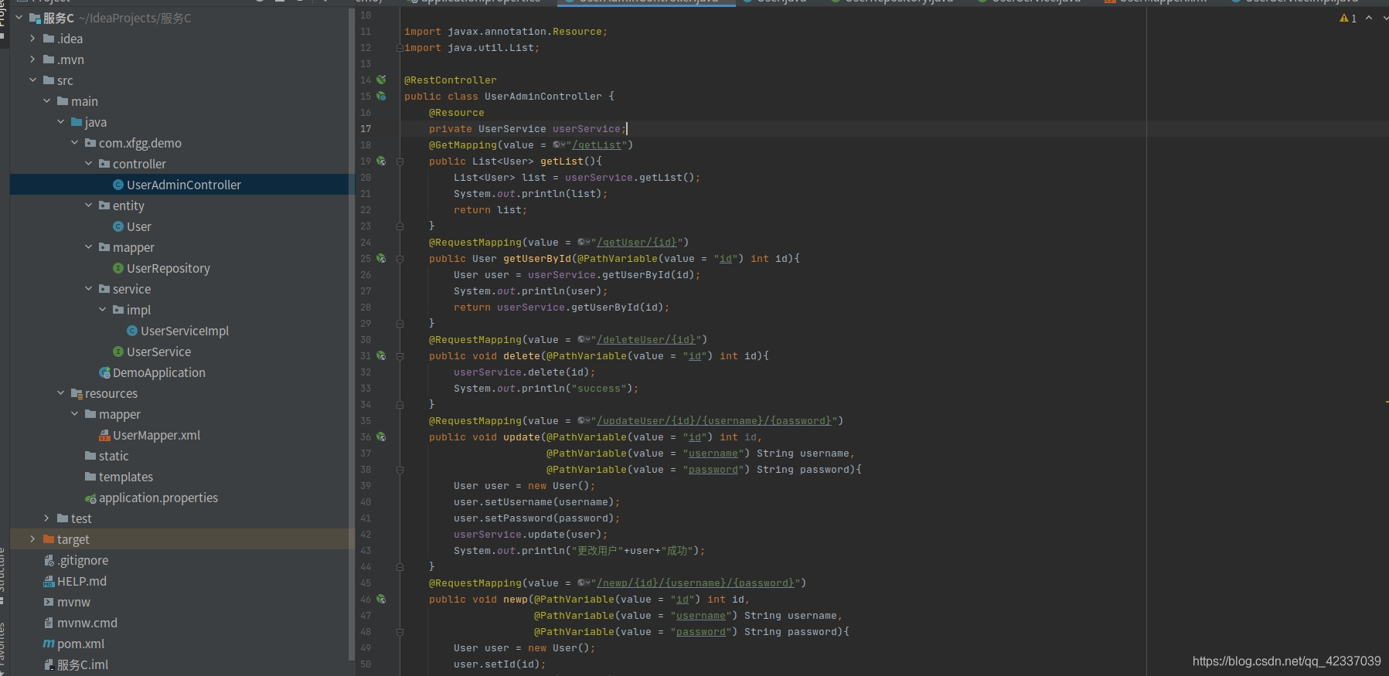Click "return list;" statement on line 22
This screenshot has height=676, width=1389.
(490, 209)
